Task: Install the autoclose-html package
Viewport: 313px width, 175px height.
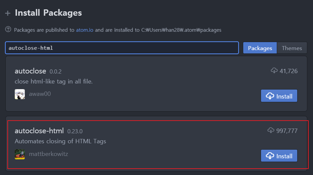Action: (279, 156)
